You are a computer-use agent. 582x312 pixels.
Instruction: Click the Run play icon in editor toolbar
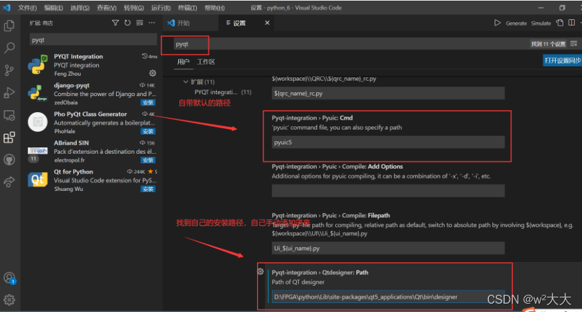[x=497, y=23]
